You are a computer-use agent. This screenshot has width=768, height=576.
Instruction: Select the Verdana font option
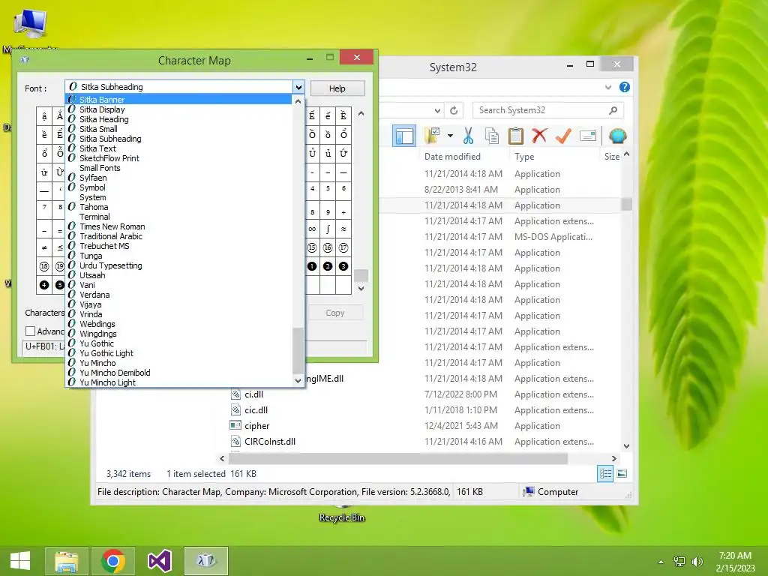pos(178,294)
